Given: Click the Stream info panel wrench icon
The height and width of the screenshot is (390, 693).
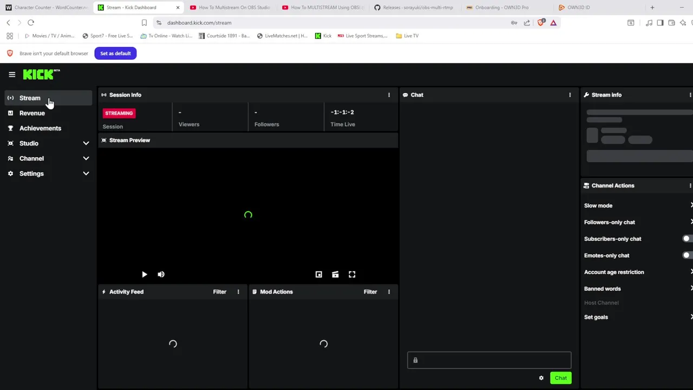Looking at the screenshot, I should tap(586, 95).
